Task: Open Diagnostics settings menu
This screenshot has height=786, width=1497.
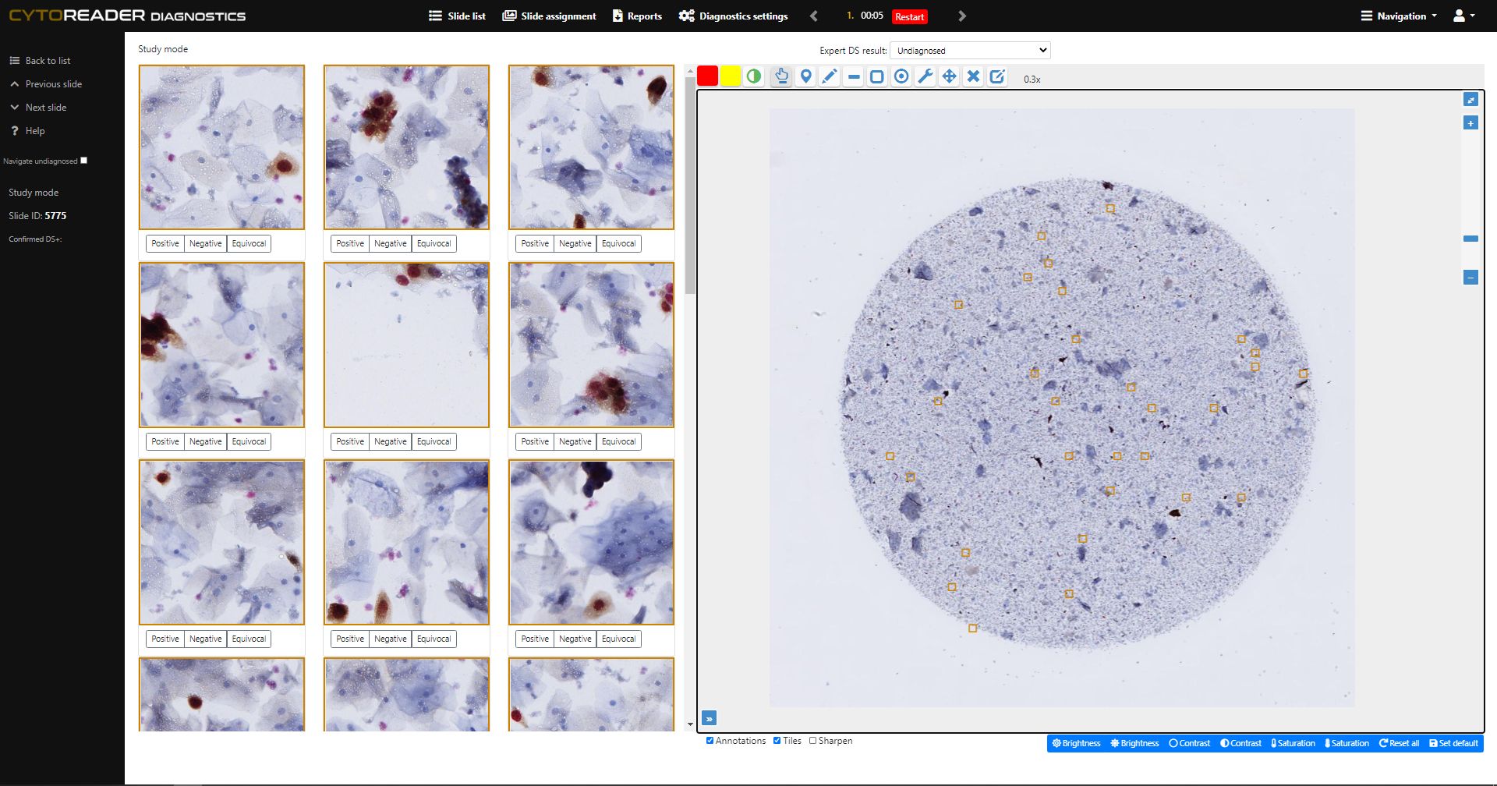Action: (x=733, y=16)
